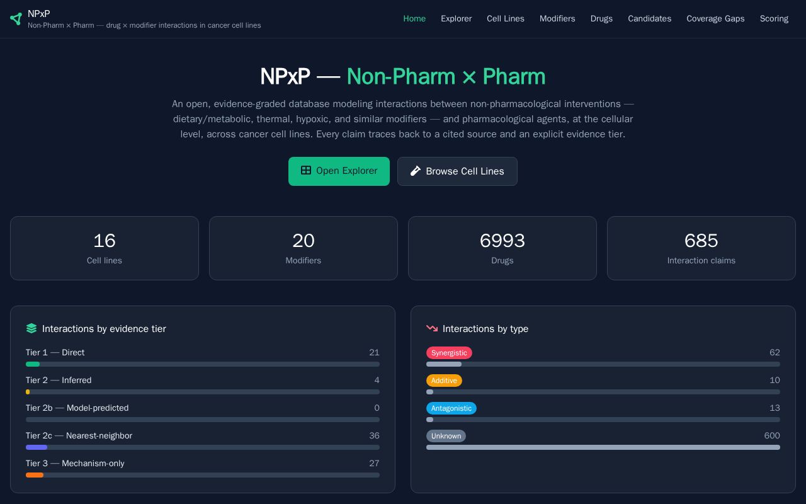Open the Drugs page from the navbar
The height and width of the screenshot is (504, 806).
601,19
